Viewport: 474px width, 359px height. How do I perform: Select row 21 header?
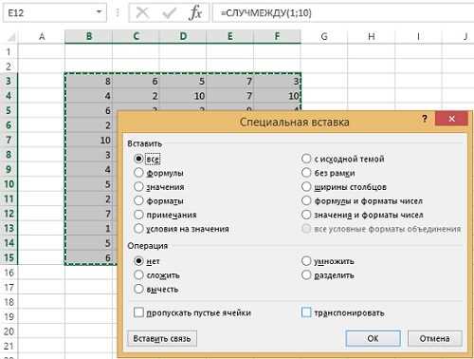(x=9, y=346)
